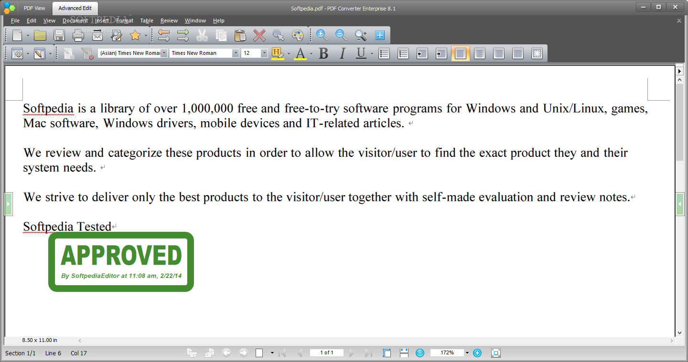
Task: Expand the new document dropdown arrow
Action: coord(28,35)
